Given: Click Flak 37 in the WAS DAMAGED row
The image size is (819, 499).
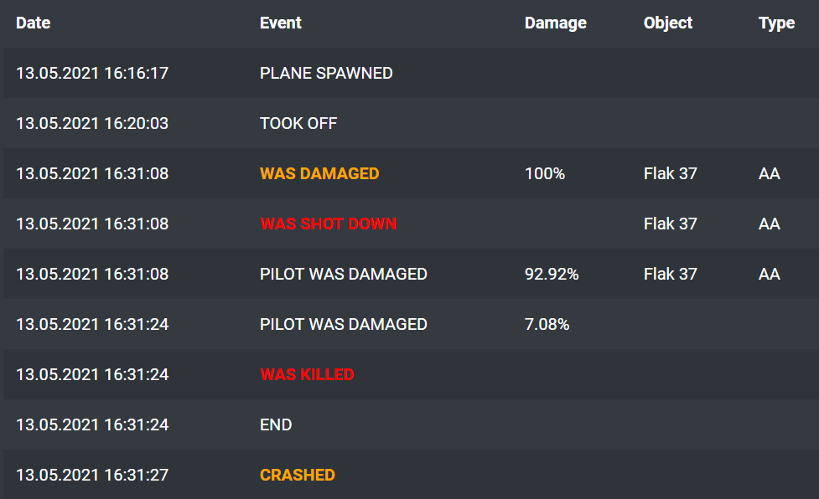Looking at the screenshot, I should pyautogui.click(x=671, y=173).
